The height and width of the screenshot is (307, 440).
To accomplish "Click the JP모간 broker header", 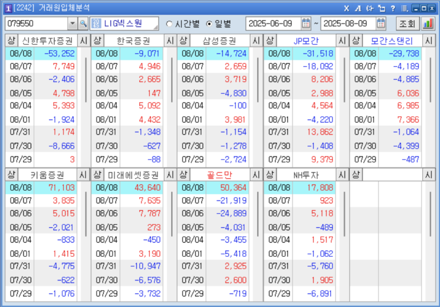I will pos(306,41).
